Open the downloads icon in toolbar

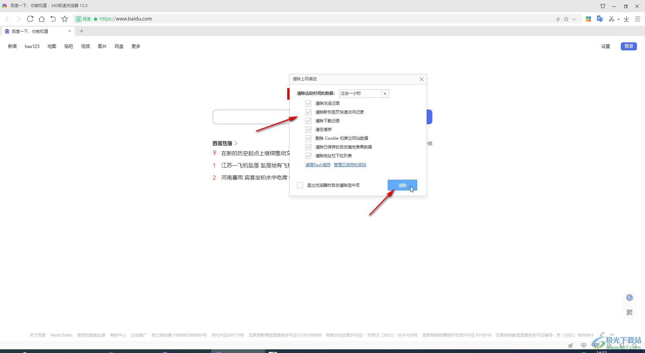pyautogui.click(x=627, y=19)
